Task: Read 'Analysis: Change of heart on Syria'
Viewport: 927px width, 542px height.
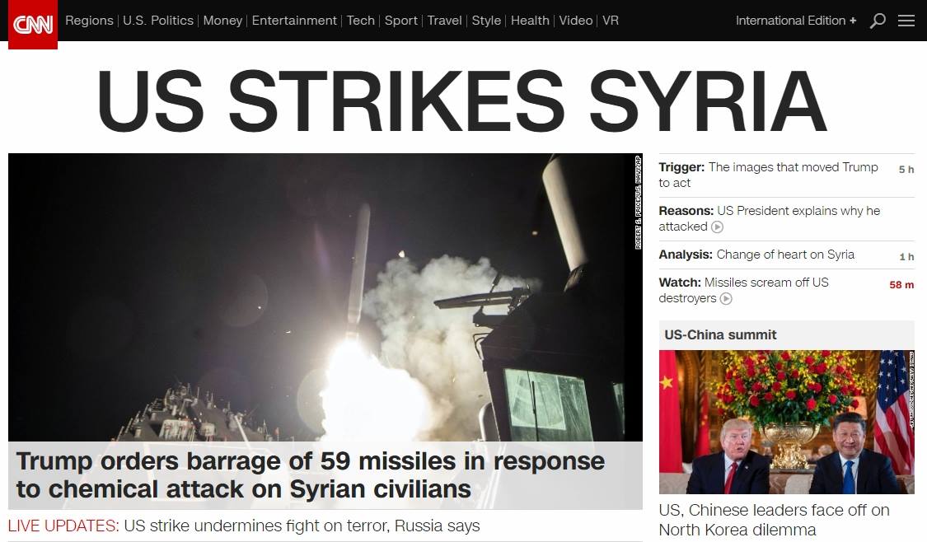Action: coord(756,255)
